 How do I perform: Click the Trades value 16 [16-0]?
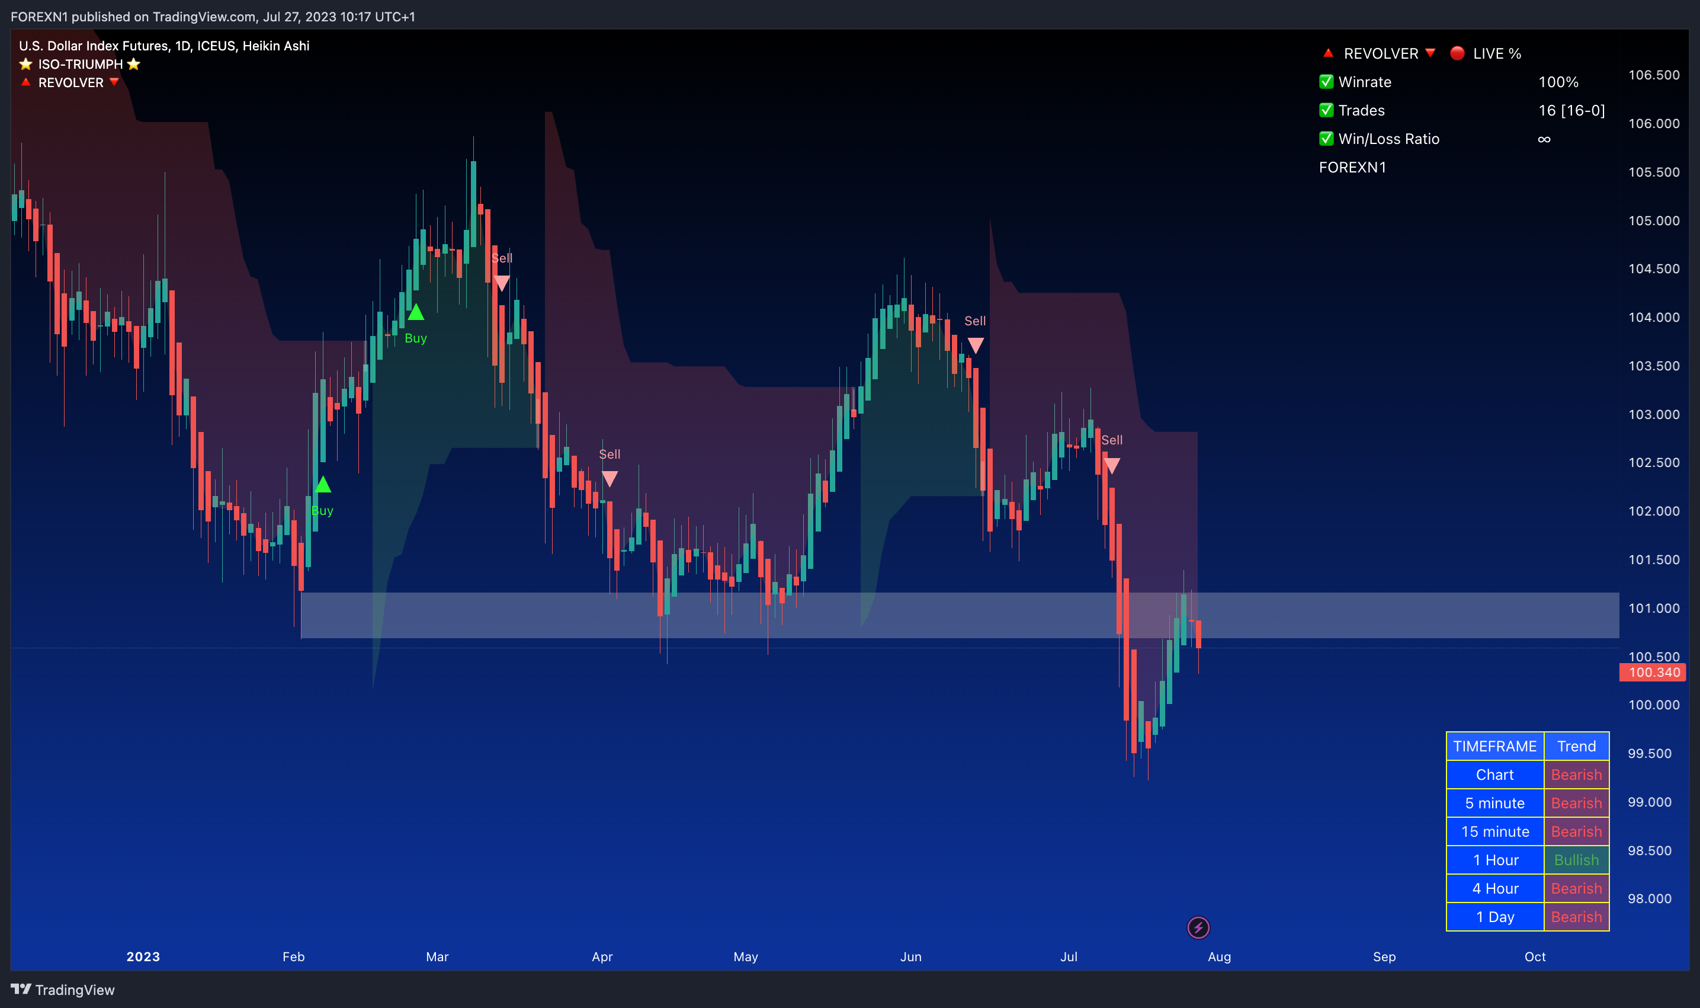click(x=1571, y=110)
